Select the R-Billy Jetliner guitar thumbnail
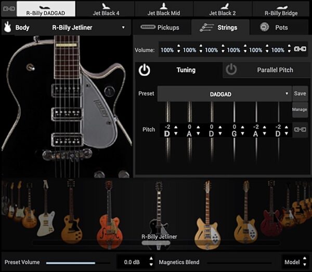This screenshot has width=312, height=272. tap(159, 215)
